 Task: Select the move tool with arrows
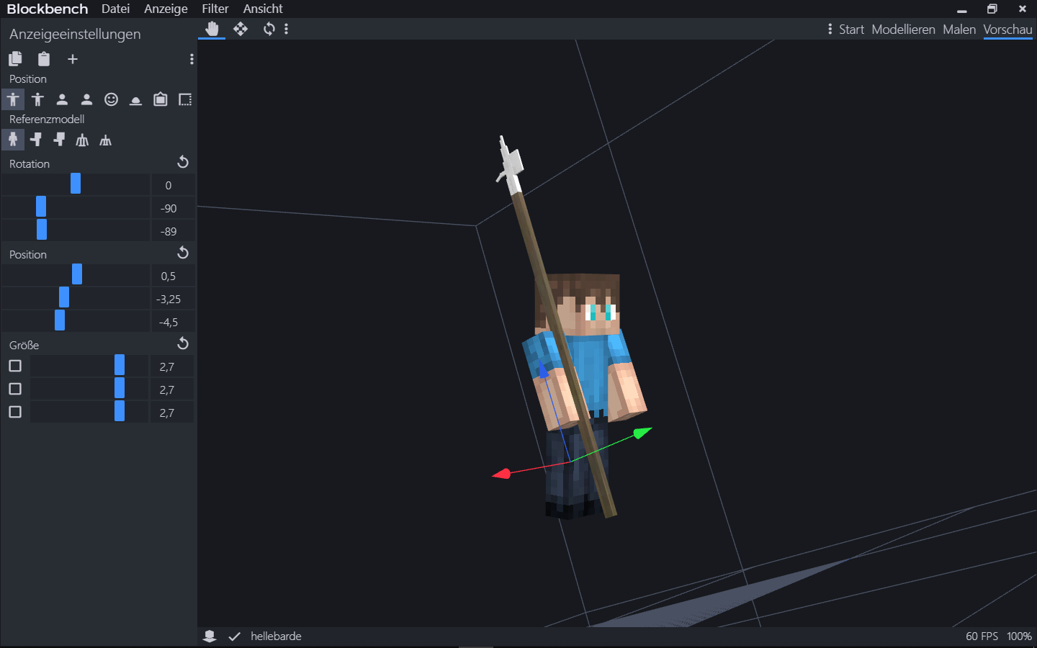point(241,29)
